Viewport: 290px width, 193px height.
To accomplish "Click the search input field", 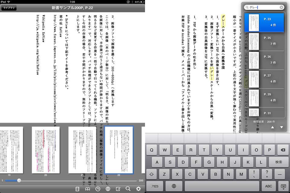I will 263,7.
